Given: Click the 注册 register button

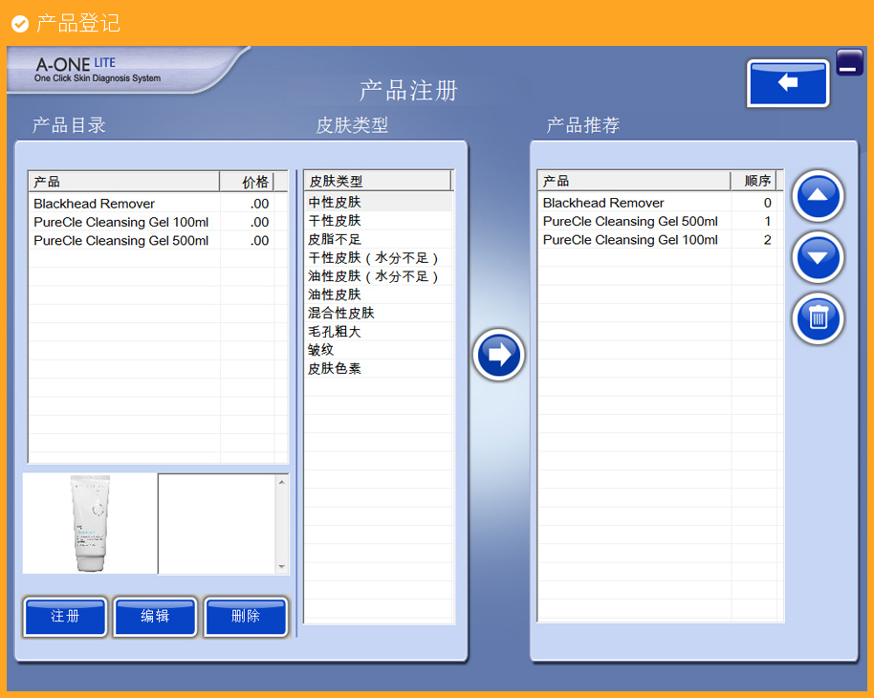Looking at the screenshot, I should pyautogui.click(x=65, y=617).
